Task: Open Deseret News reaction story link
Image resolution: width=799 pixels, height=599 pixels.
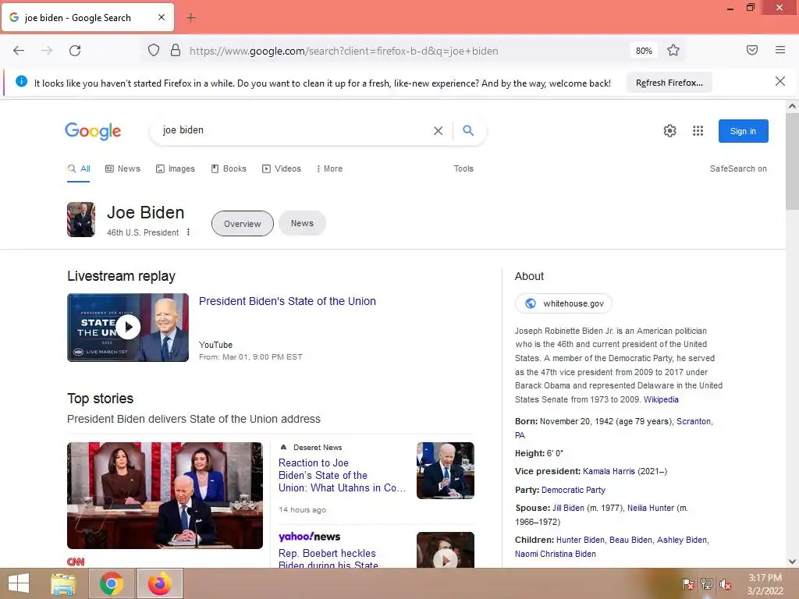Action: pyautogui.click(x=342, y=475)
